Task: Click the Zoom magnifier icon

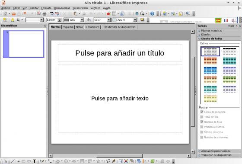Action: click(x=142, y=14)
